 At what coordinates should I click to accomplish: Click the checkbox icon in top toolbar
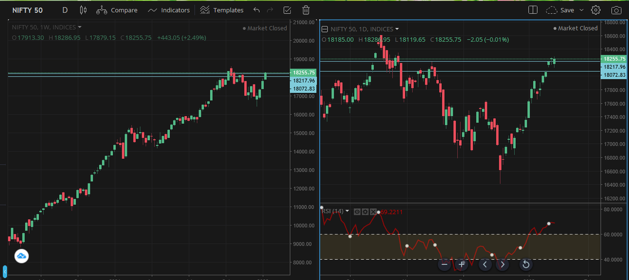pyautogui.click(x=287, y=10)
